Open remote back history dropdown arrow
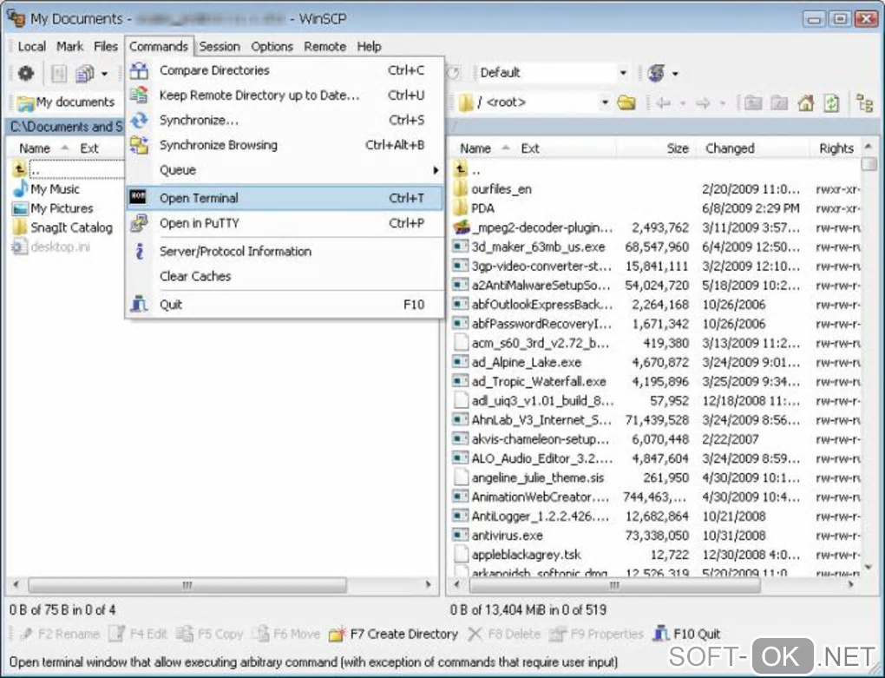 [x=683, y=103]
